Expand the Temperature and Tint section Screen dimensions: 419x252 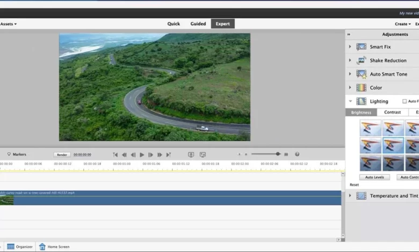350,196
